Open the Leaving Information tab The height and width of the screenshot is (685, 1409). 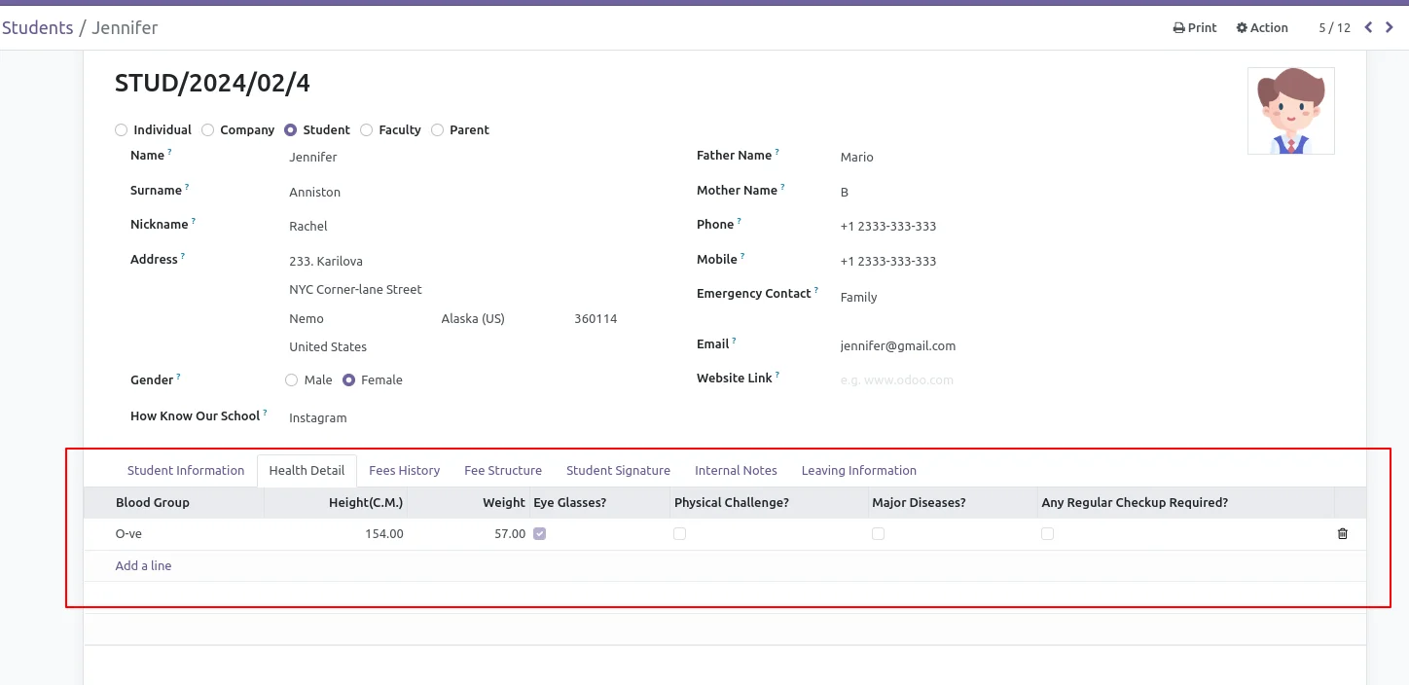[x=859, y=470]
